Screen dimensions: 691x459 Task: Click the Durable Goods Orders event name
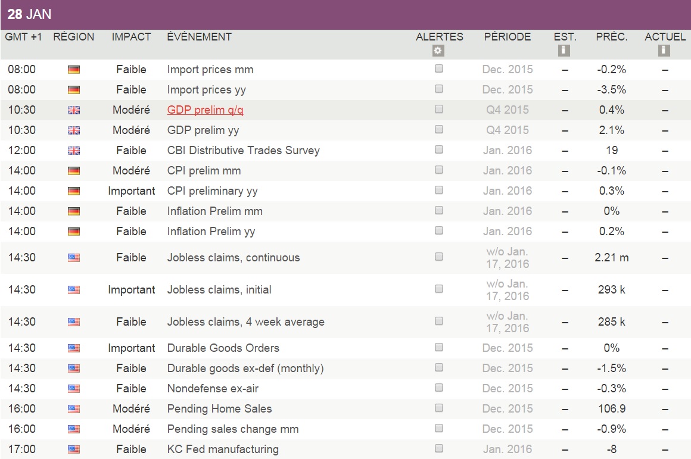(x=223, y=348)
